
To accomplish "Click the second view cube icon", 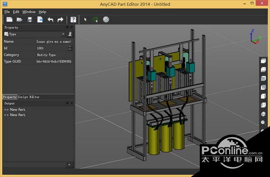I will coord(263,70).
